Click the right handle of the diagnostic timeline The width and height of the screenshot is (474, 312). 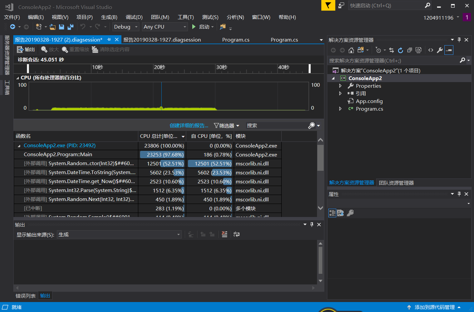[x=310, y=68]
